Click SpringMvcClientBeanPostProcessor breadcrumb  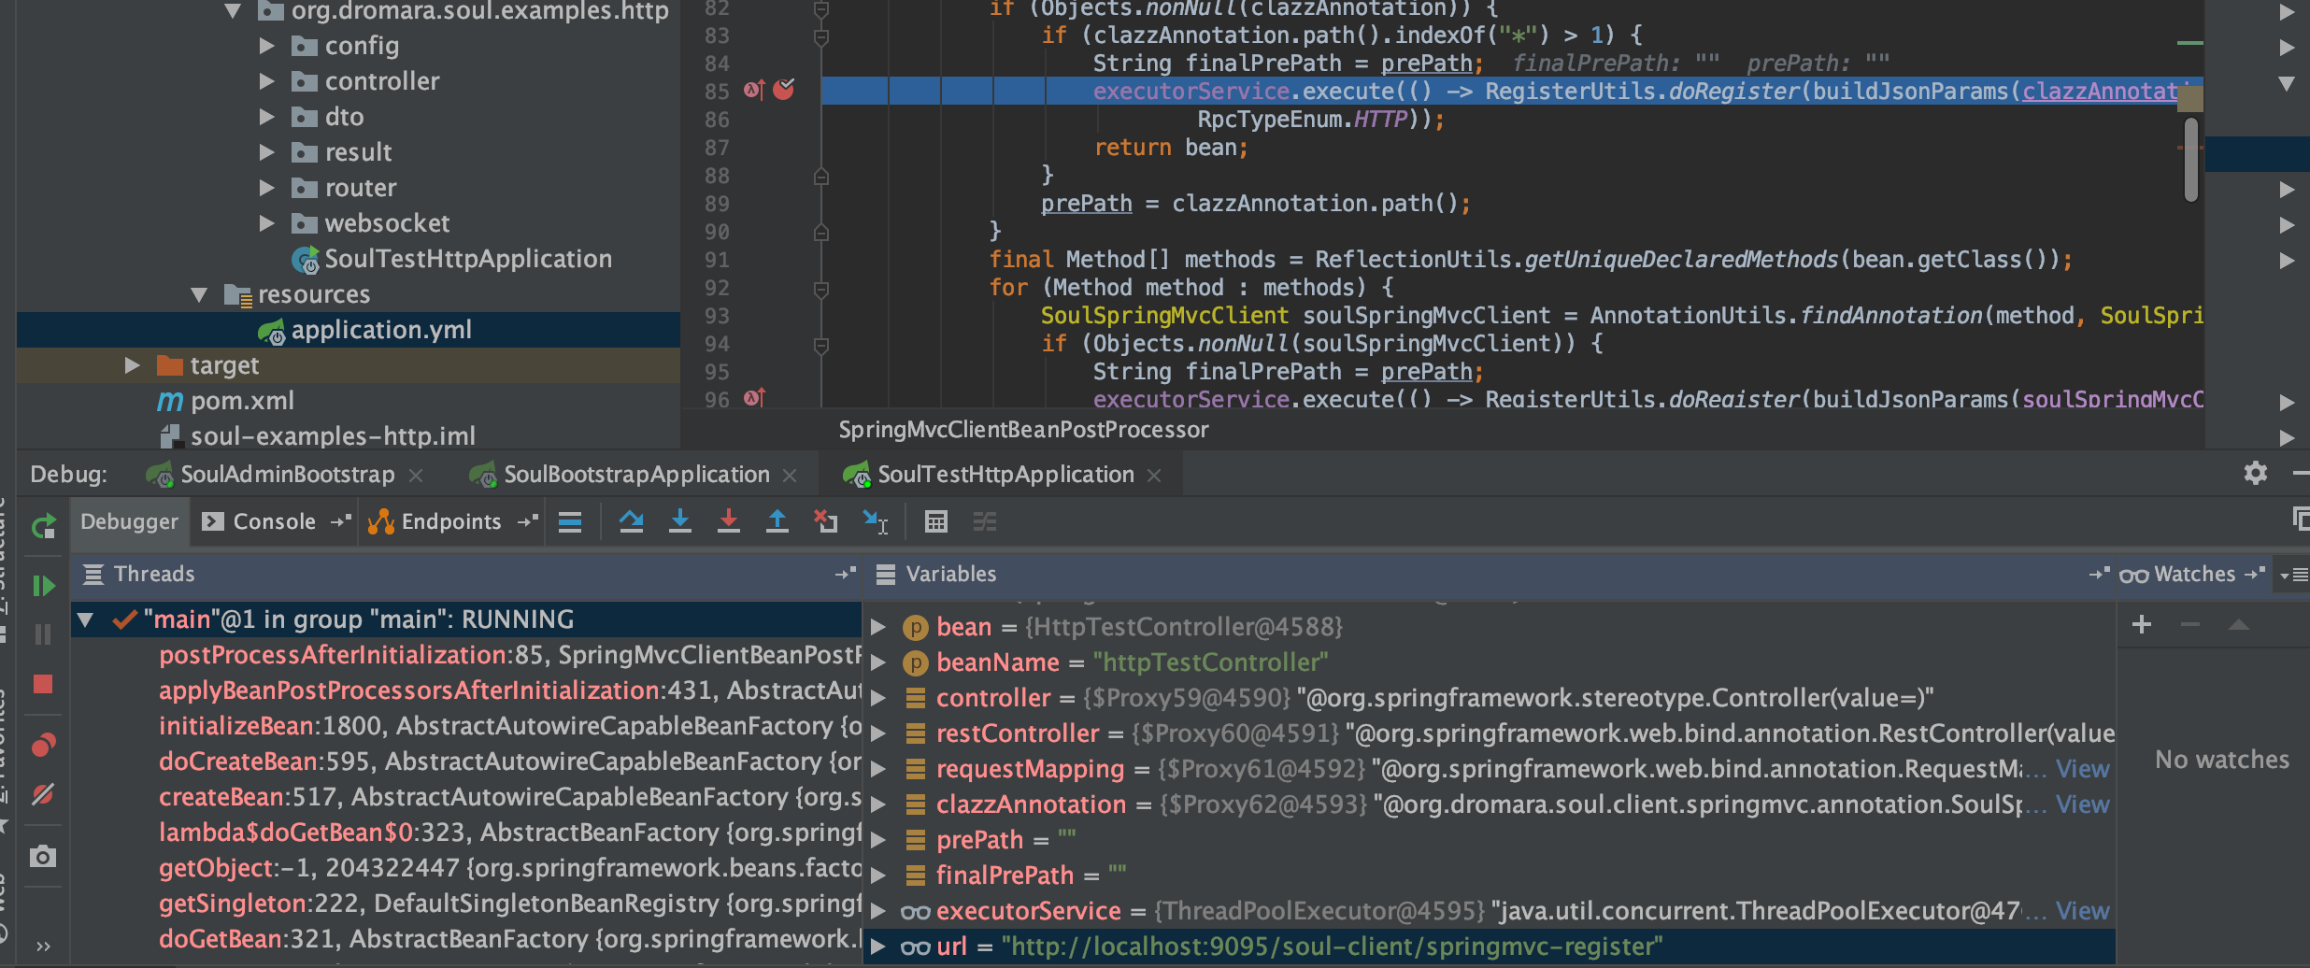point(1023,430)
